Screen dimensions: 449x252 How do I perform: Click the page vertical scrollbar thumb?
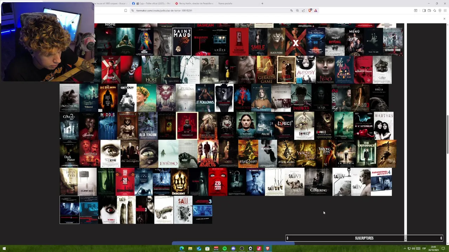pyautogui.click(x=447, y=134)
